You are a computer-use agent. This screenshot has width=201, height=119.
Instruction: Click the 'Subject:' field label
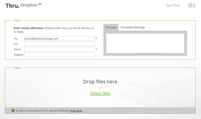point(19,55)
